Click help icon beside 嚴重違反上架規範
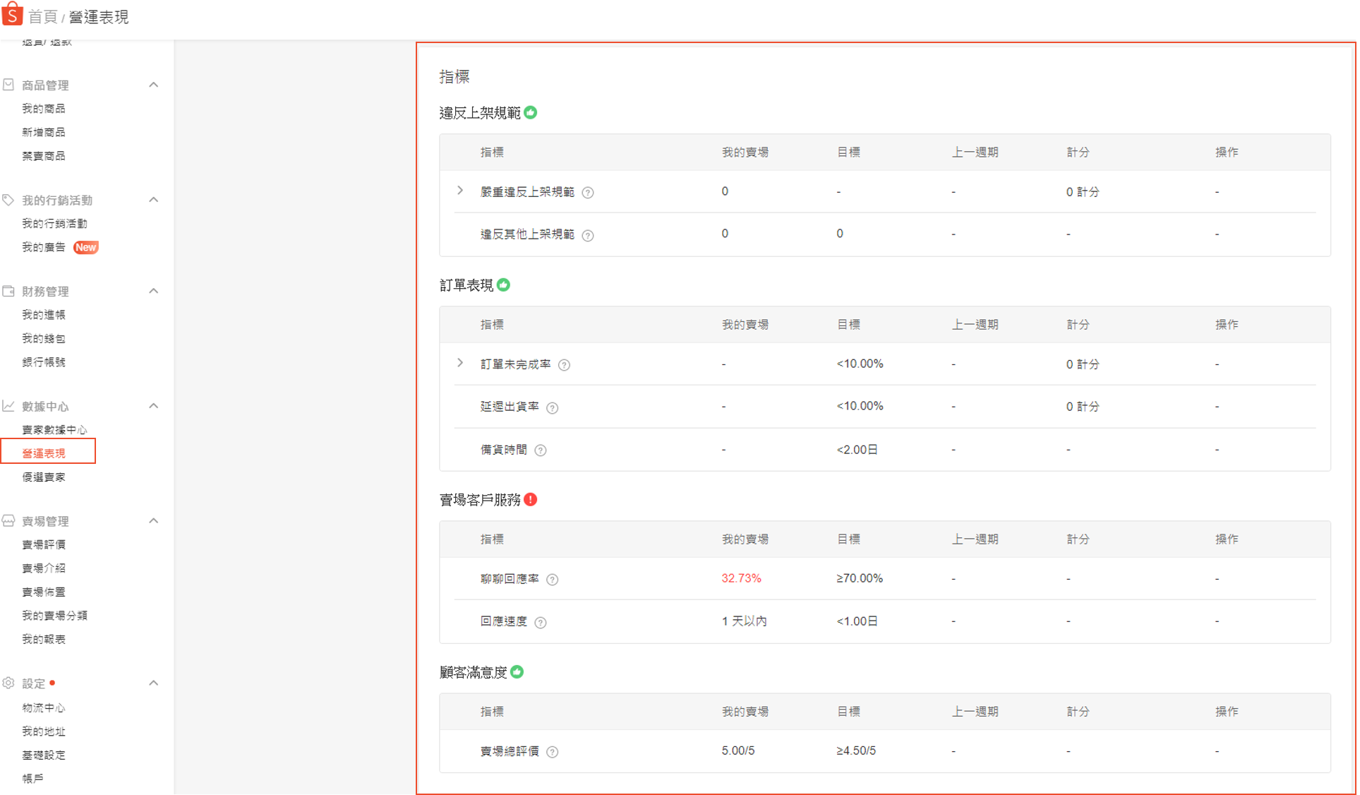 point(587,193)
